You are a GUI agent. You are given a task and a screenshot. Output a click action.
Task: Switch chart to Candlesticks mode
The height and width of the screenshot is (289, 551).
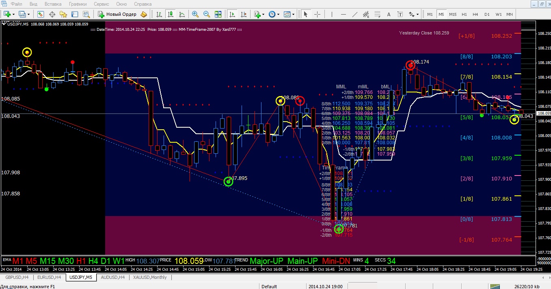coord(170,14)
